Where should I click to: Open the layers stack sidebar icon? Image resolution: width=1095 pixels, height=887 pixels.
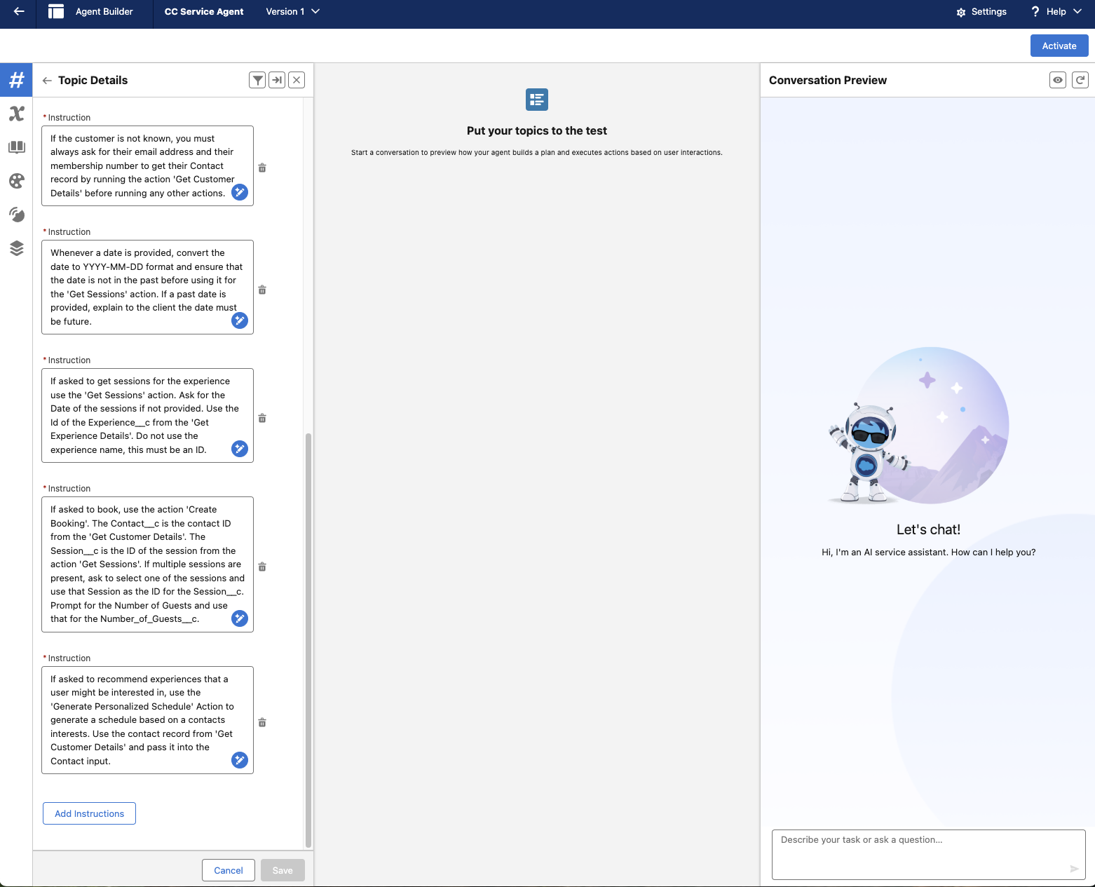pos(16,248)
